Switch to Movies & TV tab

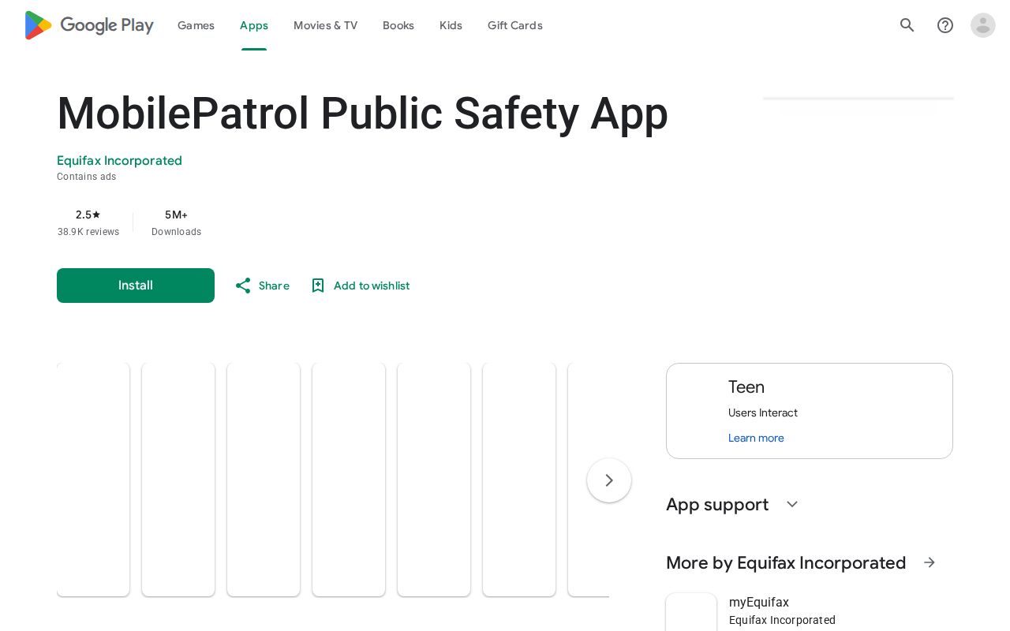coord(325,25)
